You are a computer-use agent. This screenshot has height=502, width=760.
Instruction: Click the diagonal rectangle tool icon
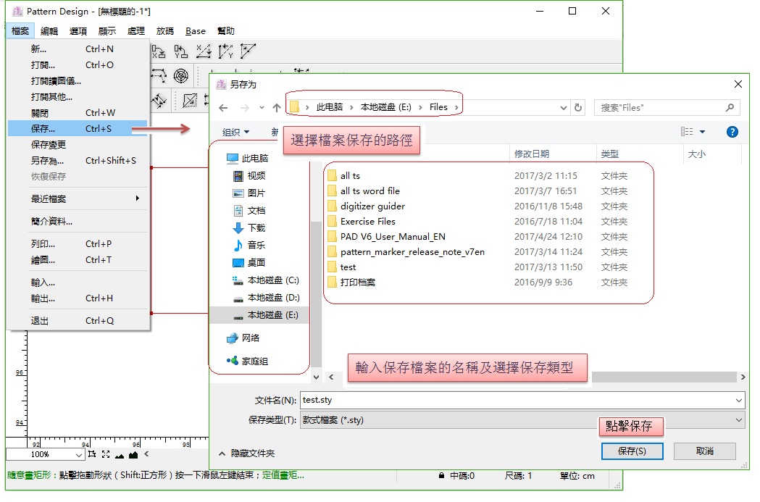click(190, 100)
